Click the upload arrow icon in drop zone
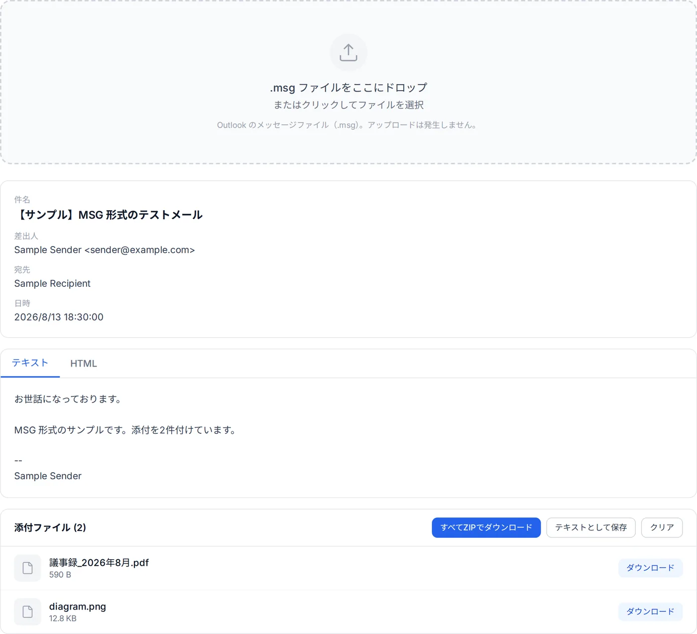The image size is (697, 634). coord(348,52)
